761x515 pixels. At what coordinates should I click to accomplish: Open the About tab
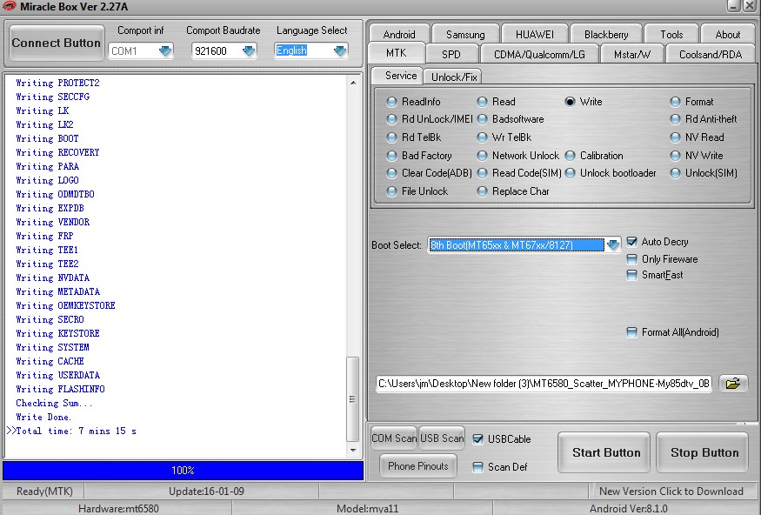pos(727,34)
